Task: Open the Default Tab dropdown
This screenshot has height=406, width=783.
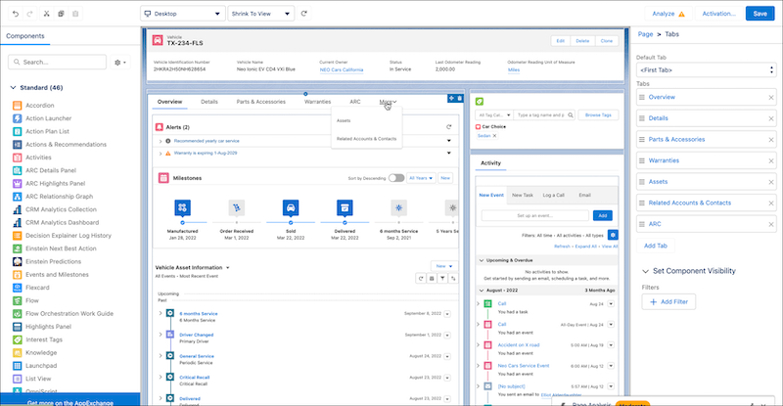Action: click(x=703, y=71)
